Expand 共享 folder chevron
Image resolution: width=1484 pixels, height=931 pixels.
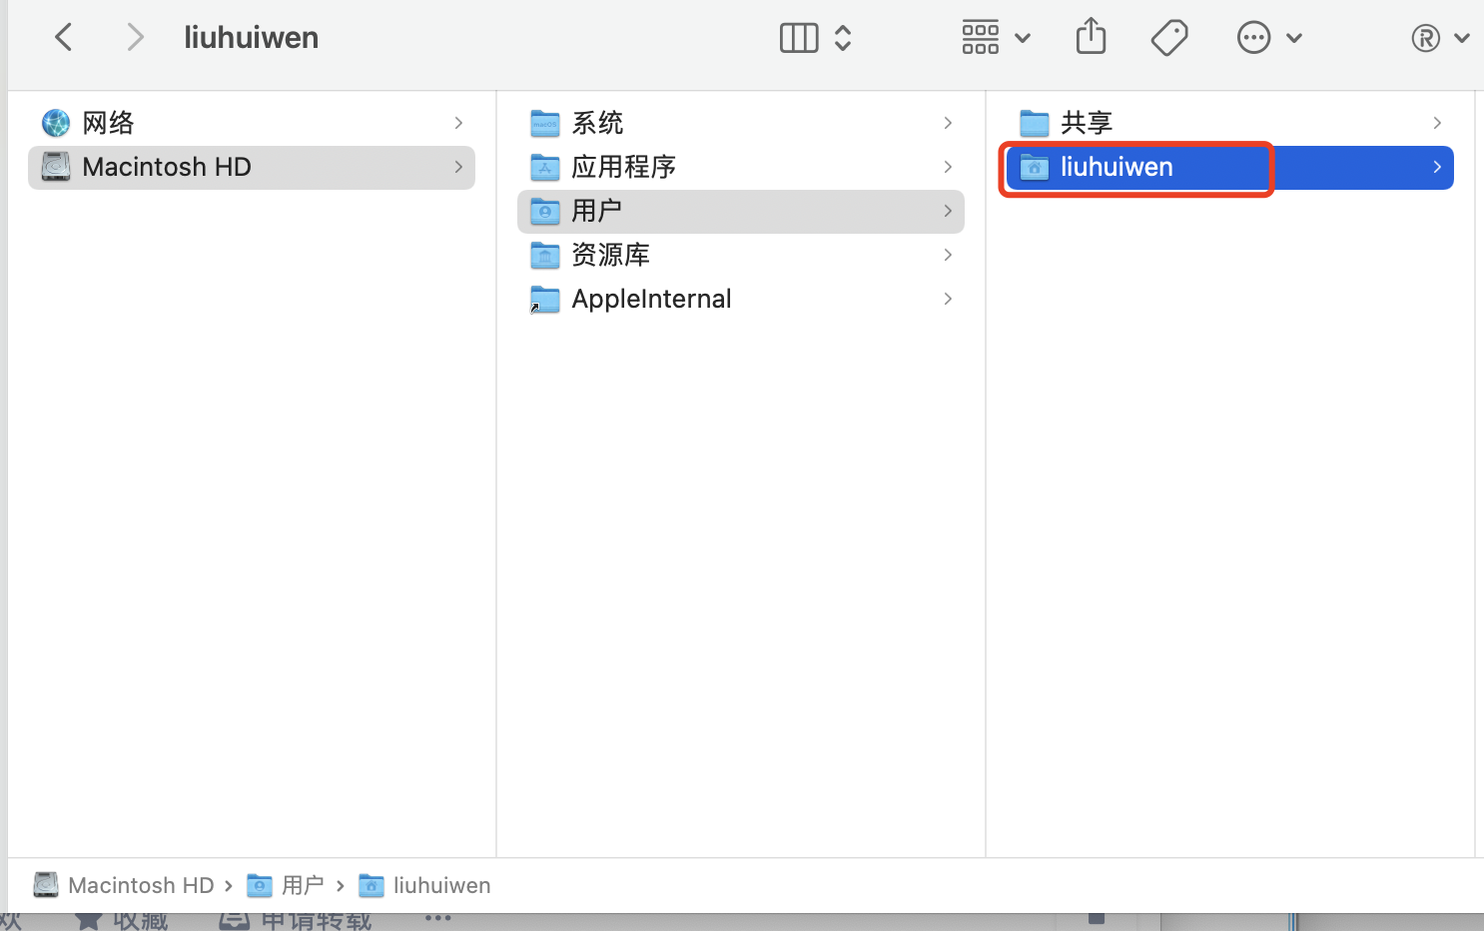(x=1437, y=123)
